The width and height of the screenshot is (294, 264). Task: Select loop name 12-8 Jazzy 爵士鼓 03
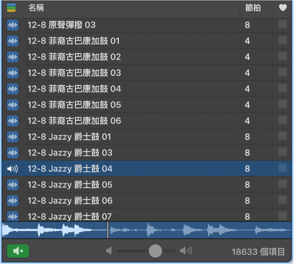(70, 153)
